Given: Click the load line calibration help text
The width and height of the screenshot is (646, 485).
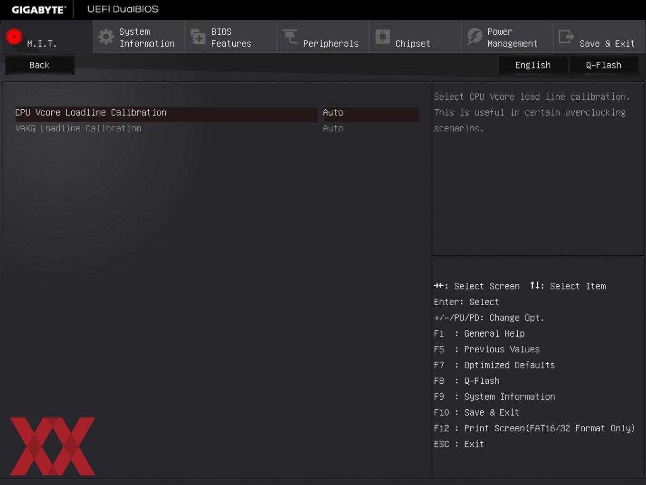Looking at the screenshot, I should (532, 113).
